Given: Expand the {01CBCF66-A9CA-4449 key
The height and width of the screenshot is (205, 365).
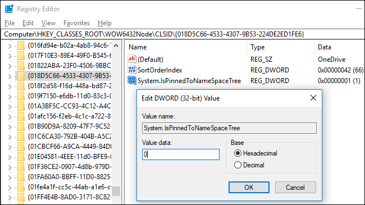Looking at the screenshot, I should (x=10, y=147).
